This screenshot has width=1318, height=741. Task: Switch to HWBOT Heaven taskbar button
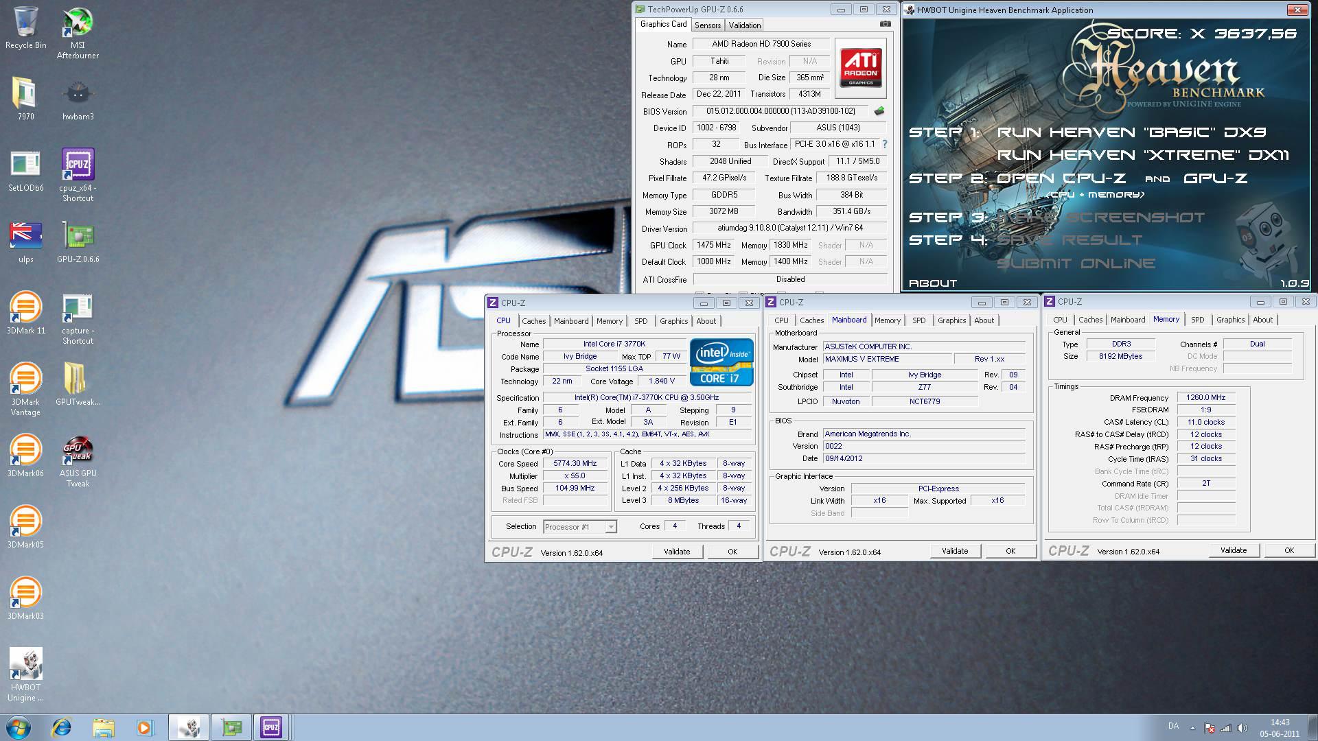(189, 727)
